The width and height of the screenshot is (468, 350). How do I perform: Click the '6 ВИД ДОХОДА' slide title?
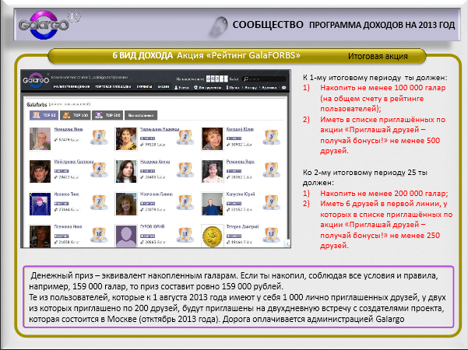[x=143, y=55]
